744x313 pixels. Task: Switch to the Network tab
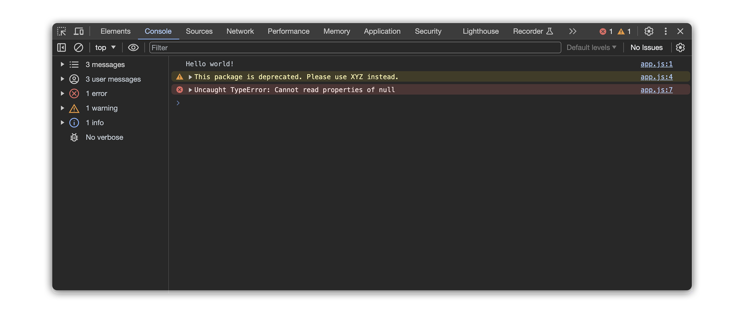tap(240, 31)
